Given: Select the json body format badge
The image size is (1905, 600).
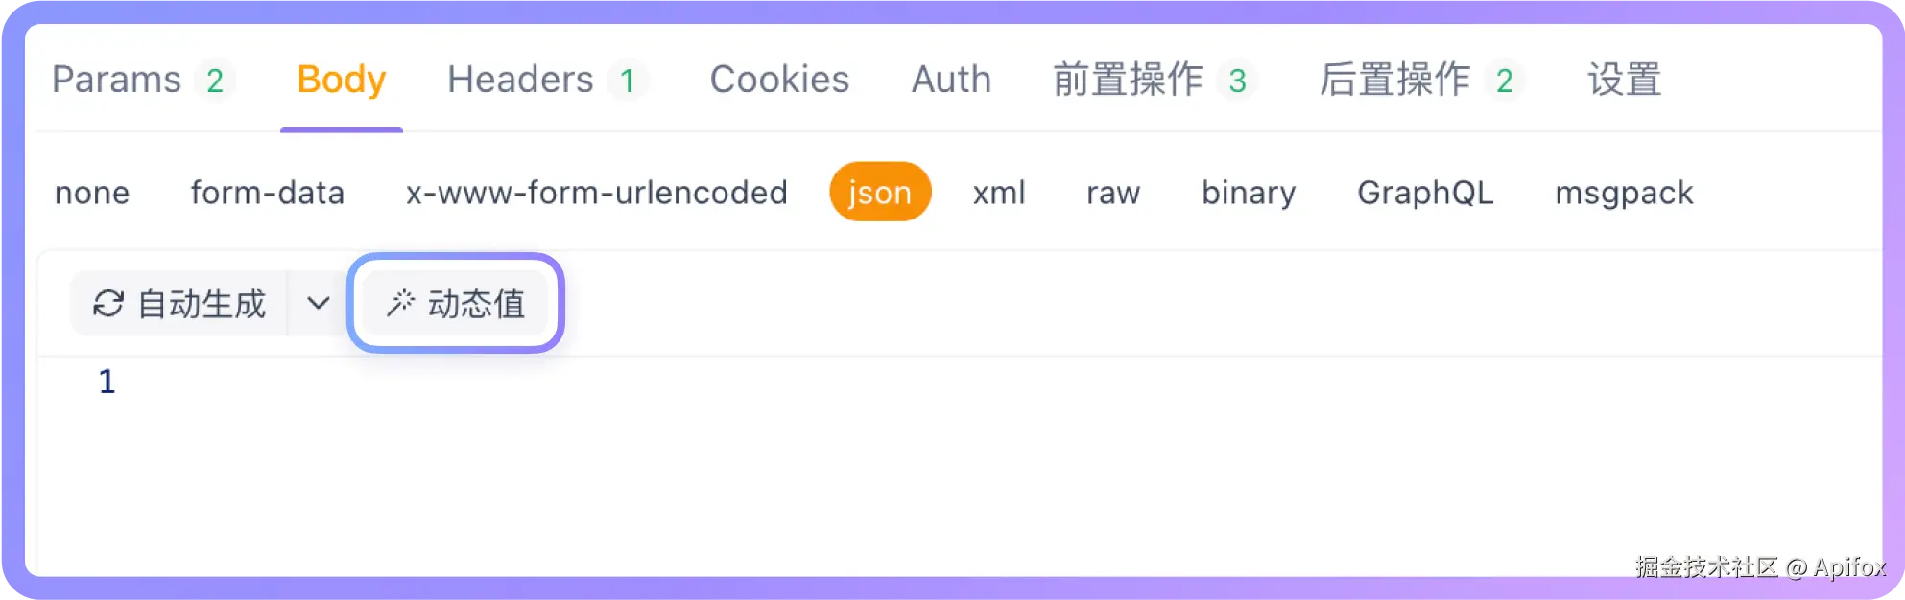Looking at the screenshot, I should (879, 193).
